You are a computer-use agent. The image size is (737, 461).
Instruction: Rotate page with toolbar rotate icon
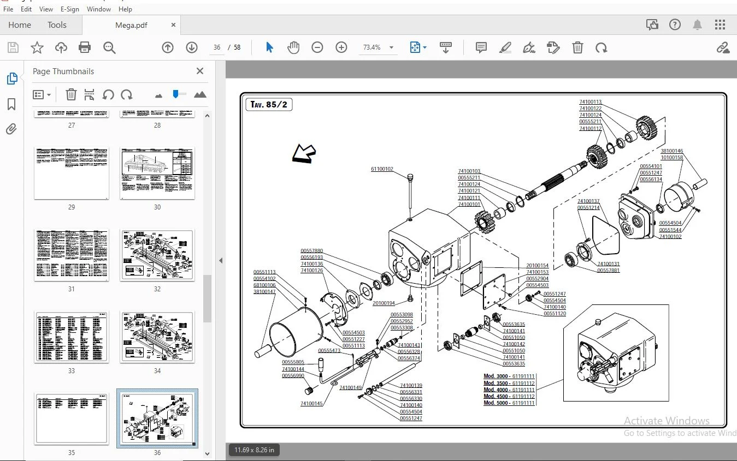602,47
